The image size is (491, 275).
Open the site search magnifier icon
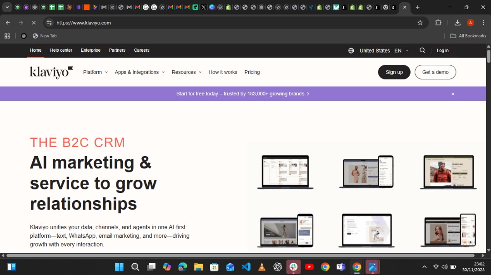(422, 50)
